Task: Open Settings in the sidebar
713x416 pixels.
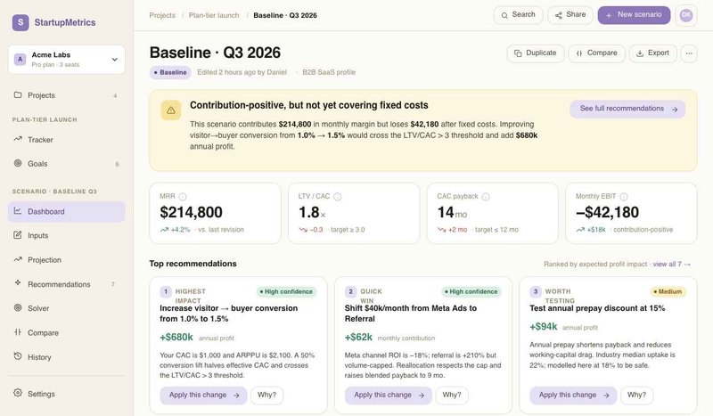Action: (66, 394)
